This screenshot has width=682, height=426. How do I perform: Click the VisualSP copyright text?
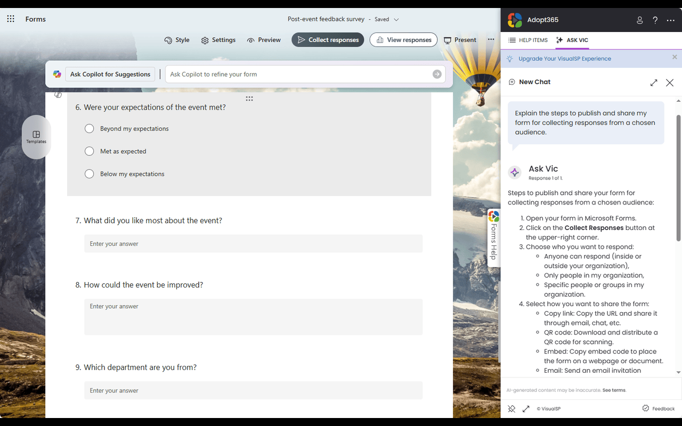(548, 409)
